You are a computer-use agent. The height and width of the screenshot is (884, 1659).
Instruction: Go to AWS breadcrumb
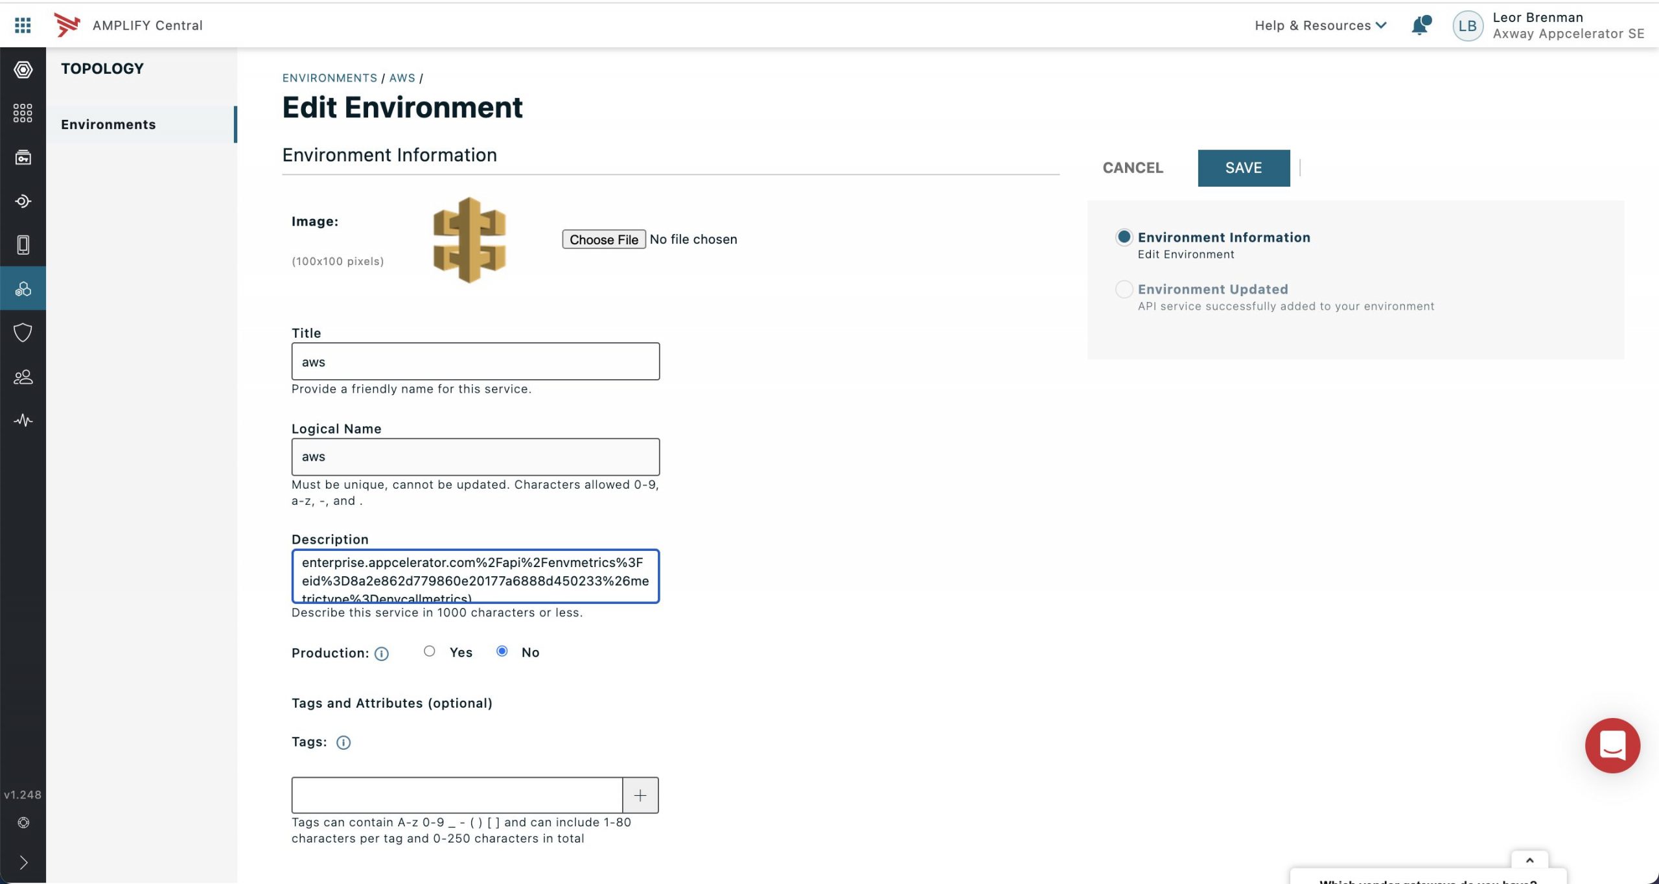(x=402, y=78)
